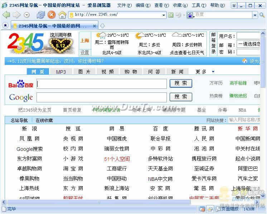The height and width of the screenshot is (214, 267).
Task: Click the 页面缩放 zoom icon in status bar
Action: tap(218, 209)
